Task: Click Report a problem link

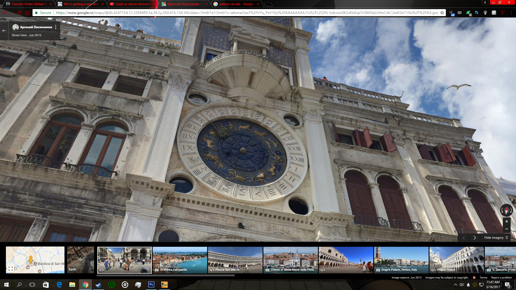Action: 501,278
